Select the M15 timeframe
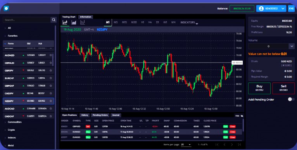The width and height of the screenshot is (297, 150). (x=124, y=22)
